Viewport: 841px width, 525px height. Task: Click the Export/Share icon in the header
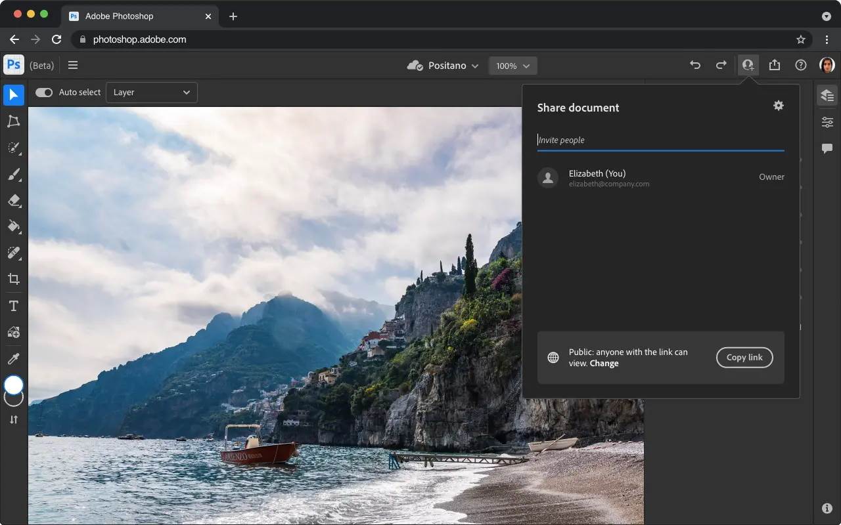coord(774,65)
